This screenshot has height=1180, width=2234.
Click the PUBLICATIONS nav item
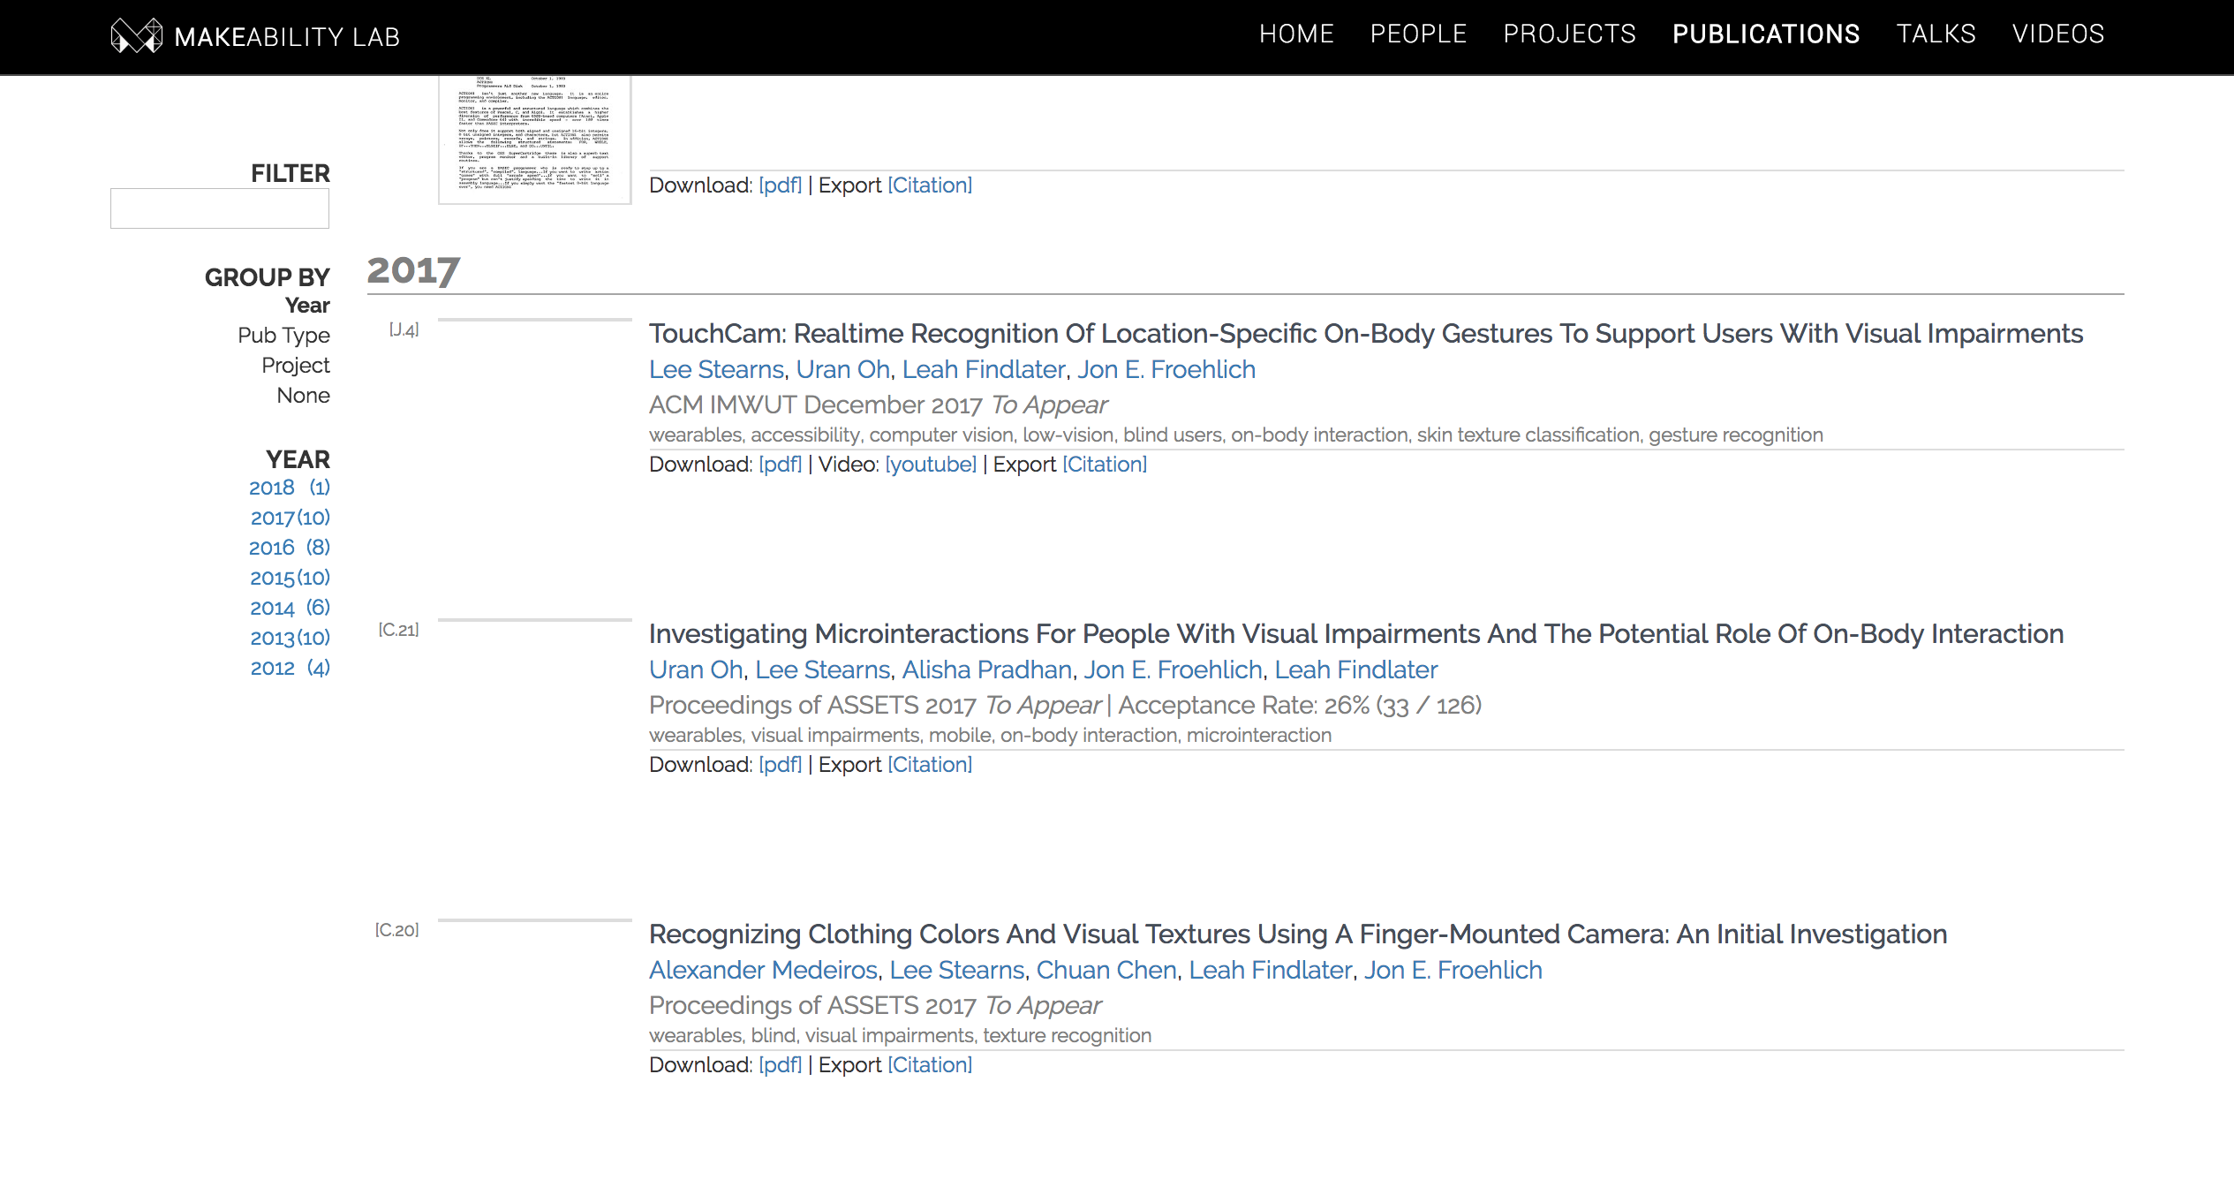click(x=1765, y=34)
